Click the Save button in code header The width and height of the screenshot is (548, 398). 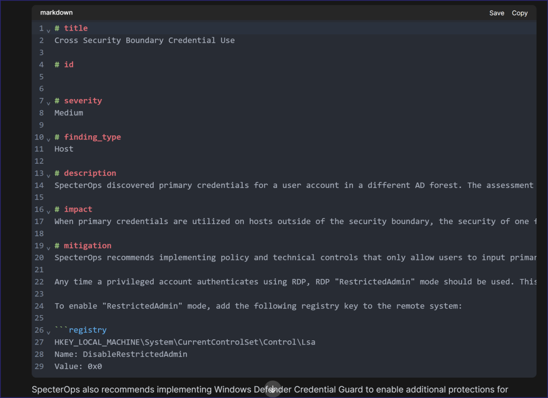click(496, 13)
